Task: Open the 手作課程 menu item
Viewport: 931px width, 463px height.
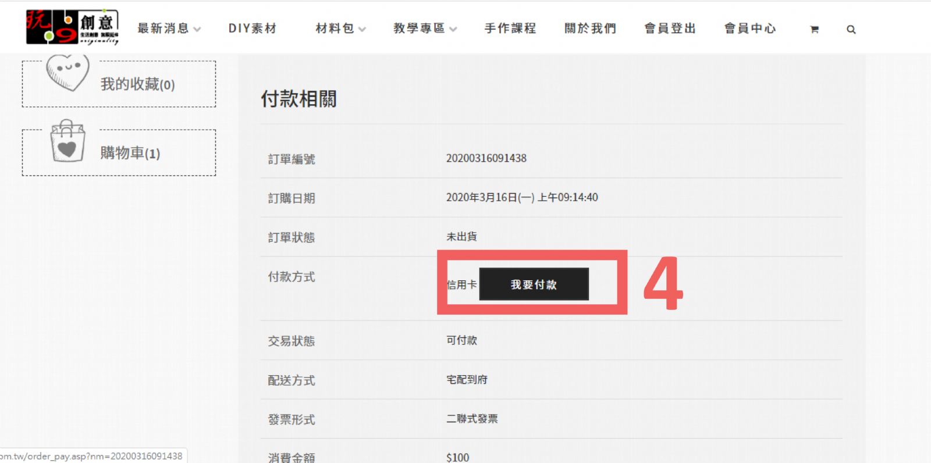Action: (x=510, y=29)
